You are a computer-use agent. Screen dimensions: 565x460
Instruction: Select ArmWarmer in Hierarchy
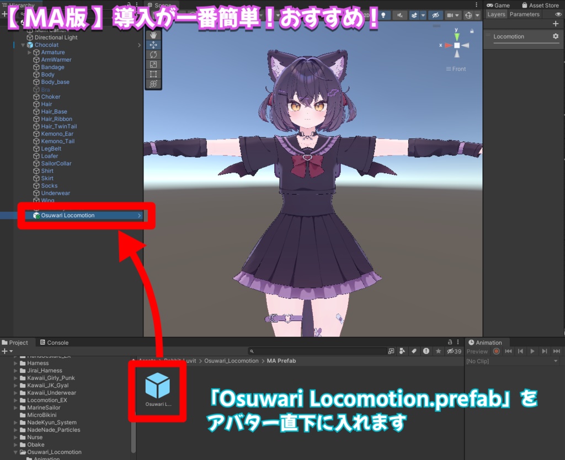56,60
